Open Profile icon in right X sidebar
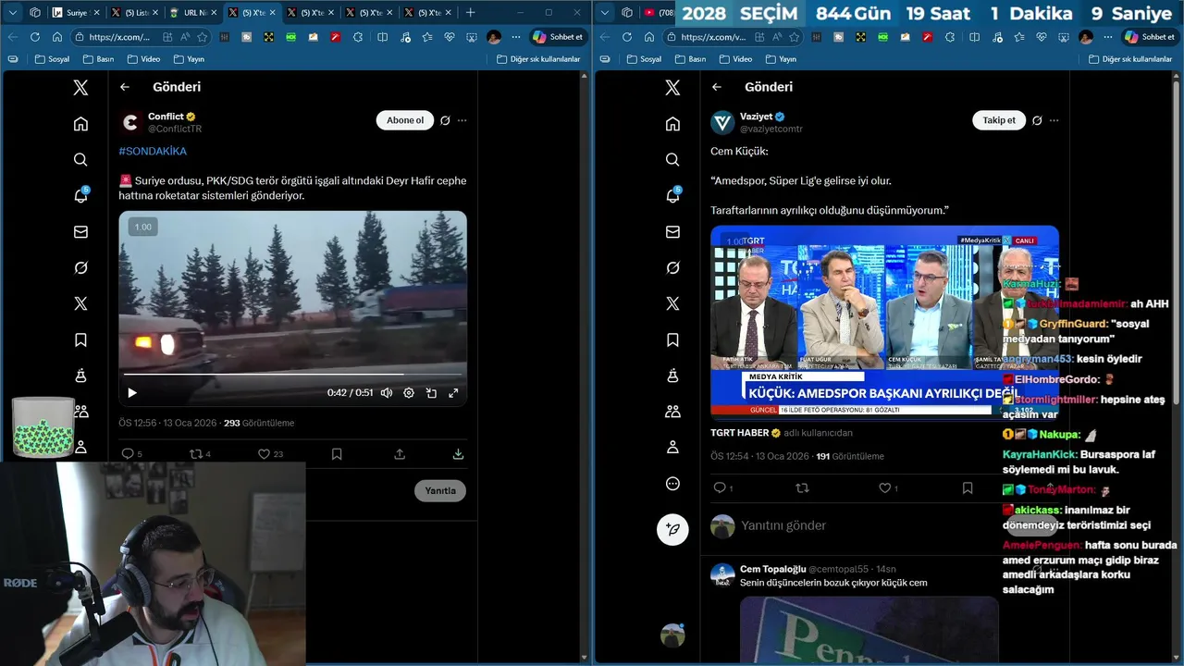Screen dimensions: 1184x666 coord(672,448)
